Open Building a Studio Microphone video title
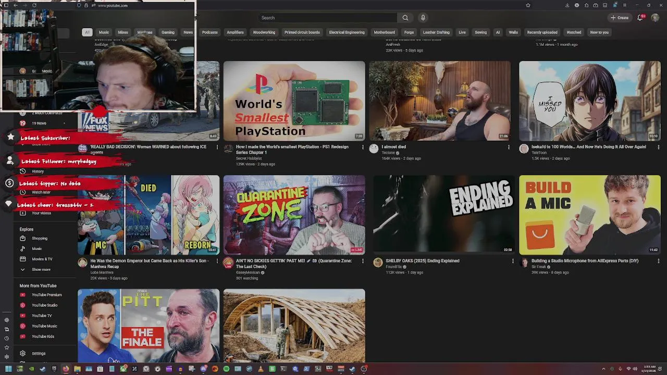This screenshot has width=667, height=375. click(585, 261)
